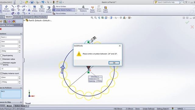Click the sketch confirmation checkmark in the corner
195x110 pixels.
pyautogui.click(x=187, y=22)
